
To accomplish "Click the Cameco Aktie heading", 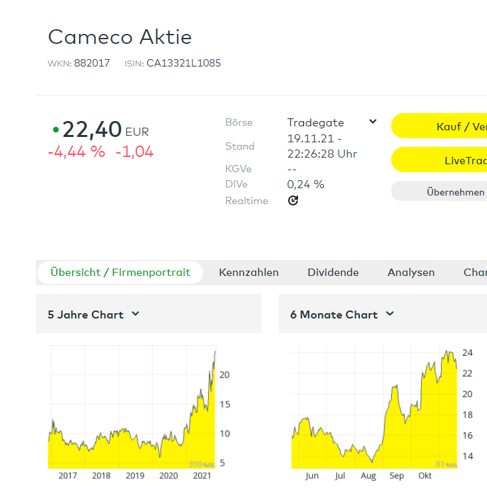I will tap(120, 37).
